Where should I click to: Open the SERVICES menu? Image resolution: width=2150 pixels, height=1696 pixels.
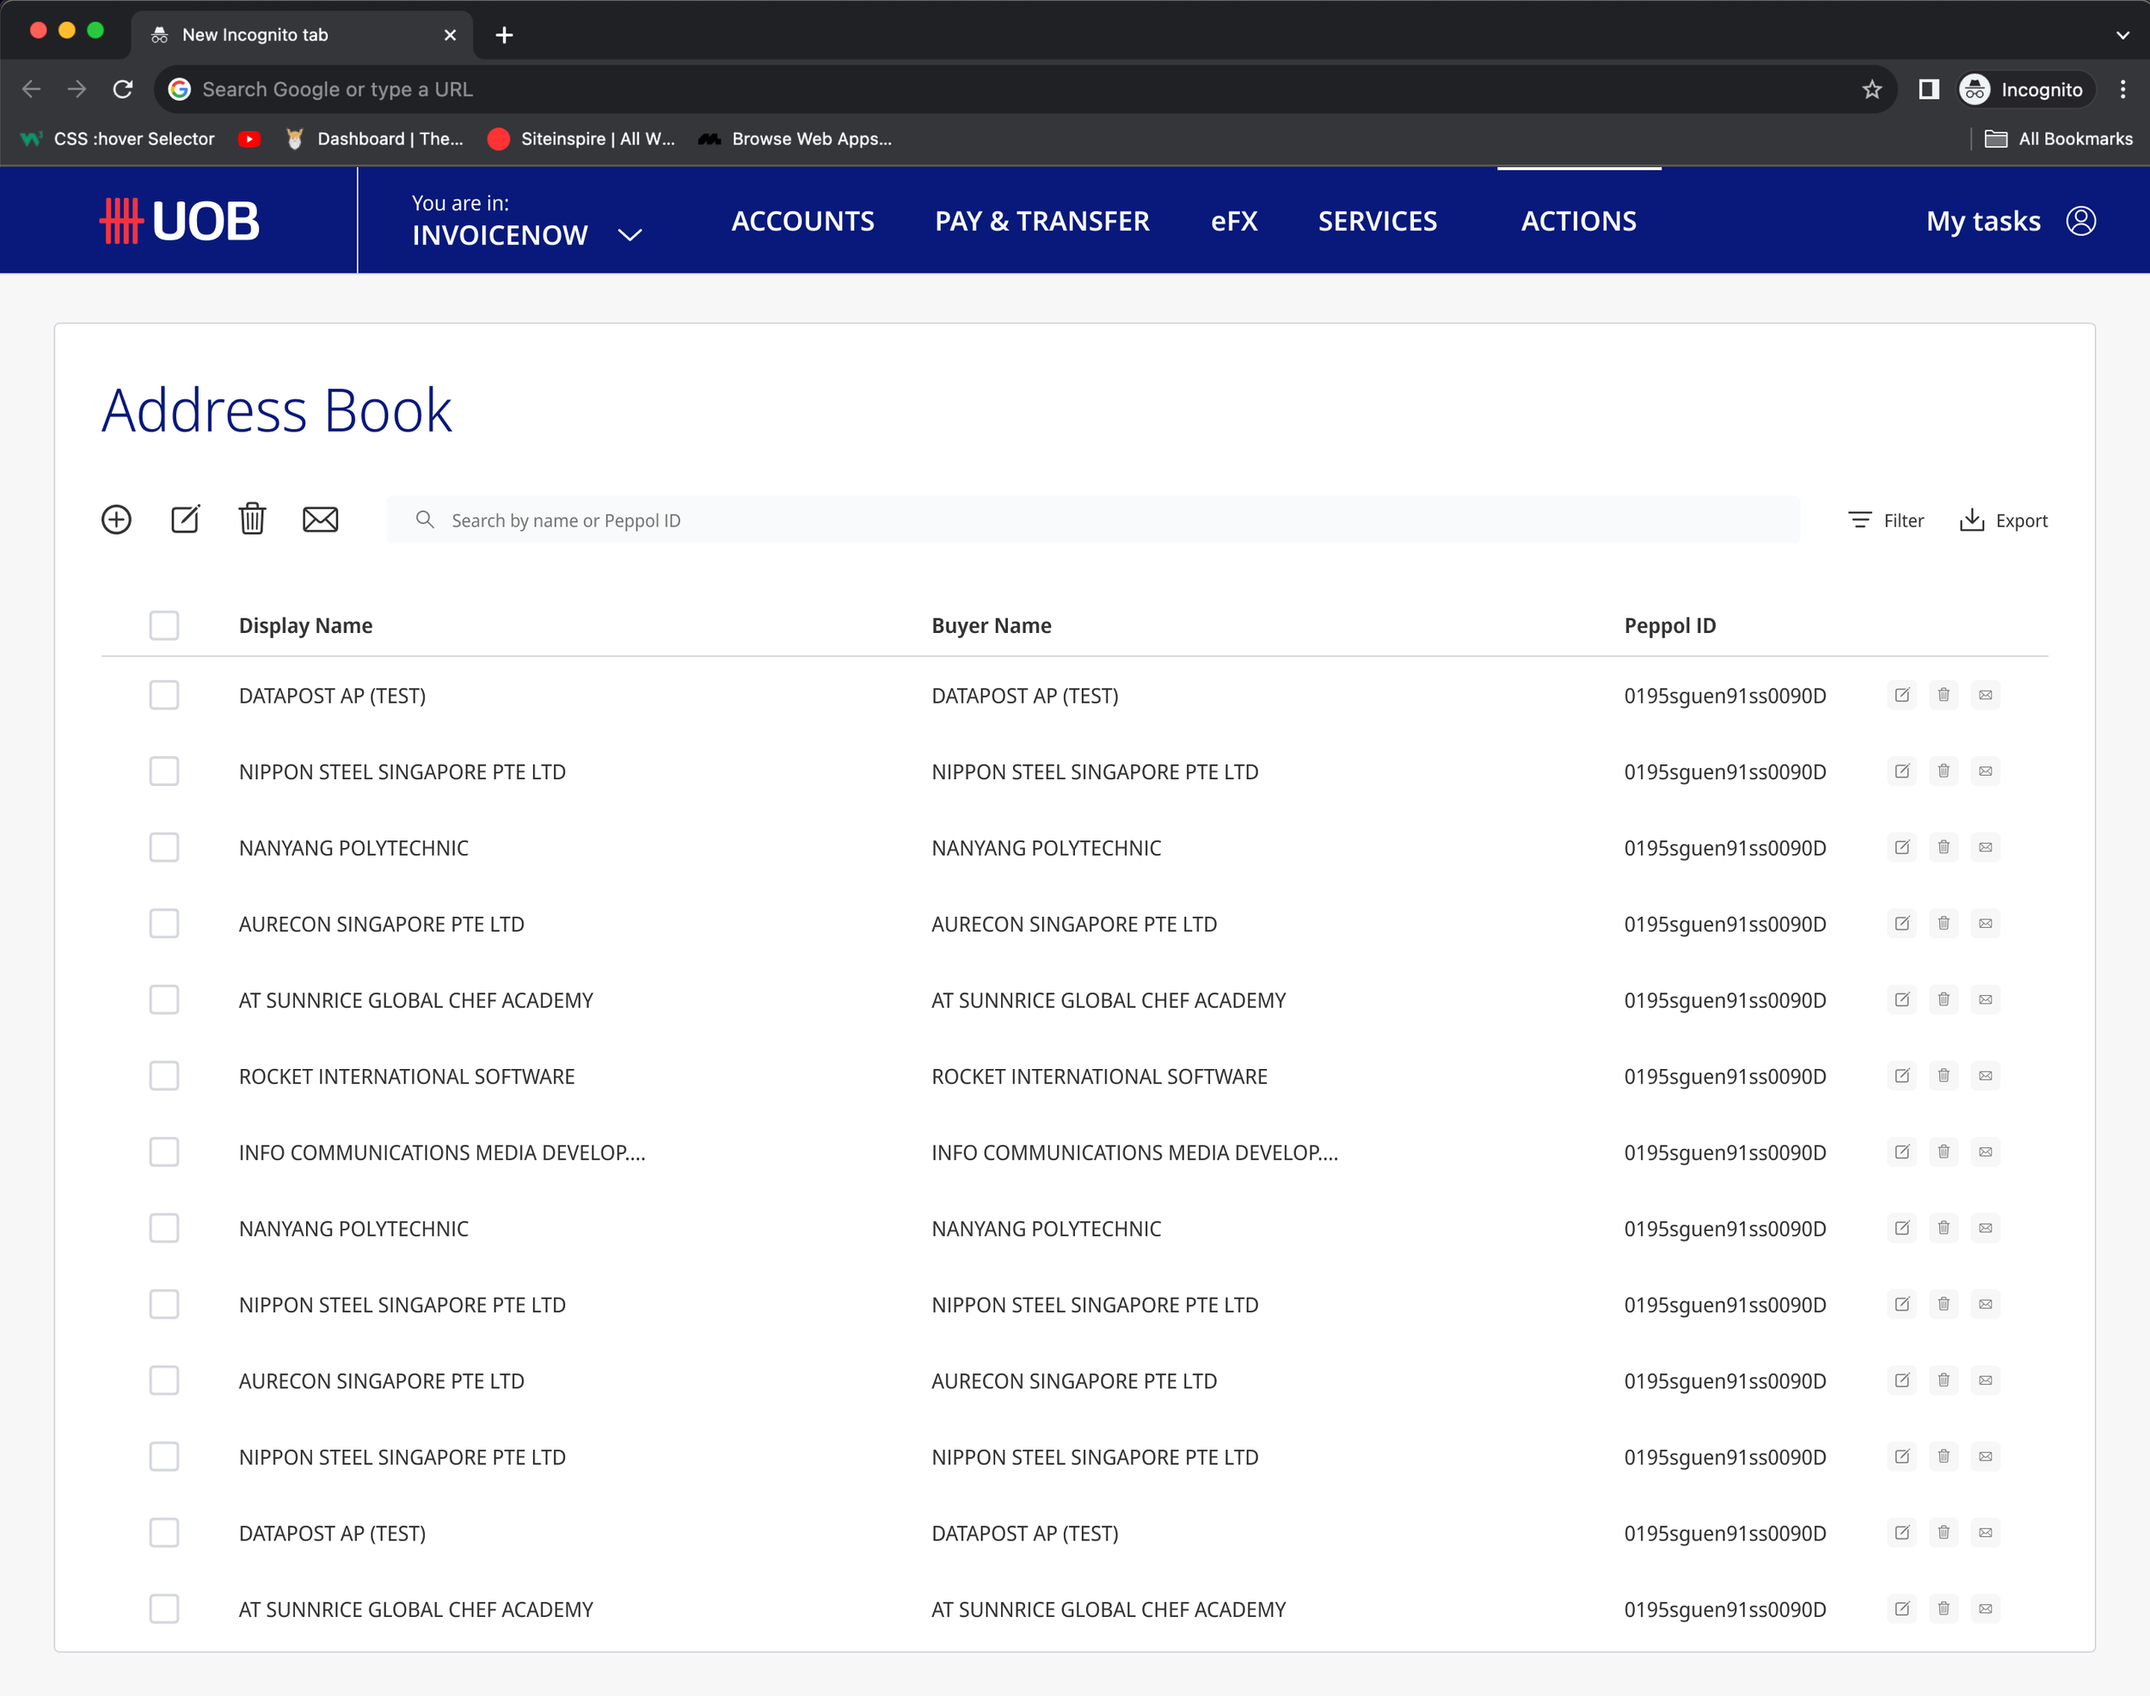(1376, 220)
